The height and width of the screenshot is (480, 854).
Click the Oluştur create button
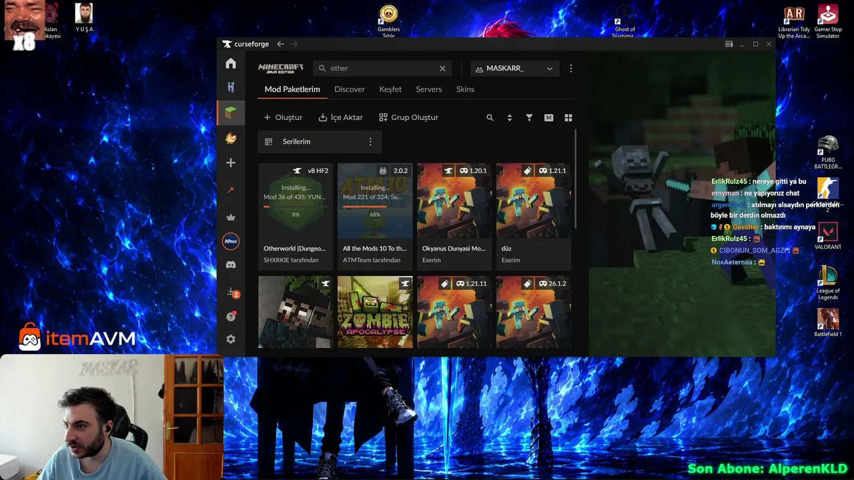tap(283, 117)
